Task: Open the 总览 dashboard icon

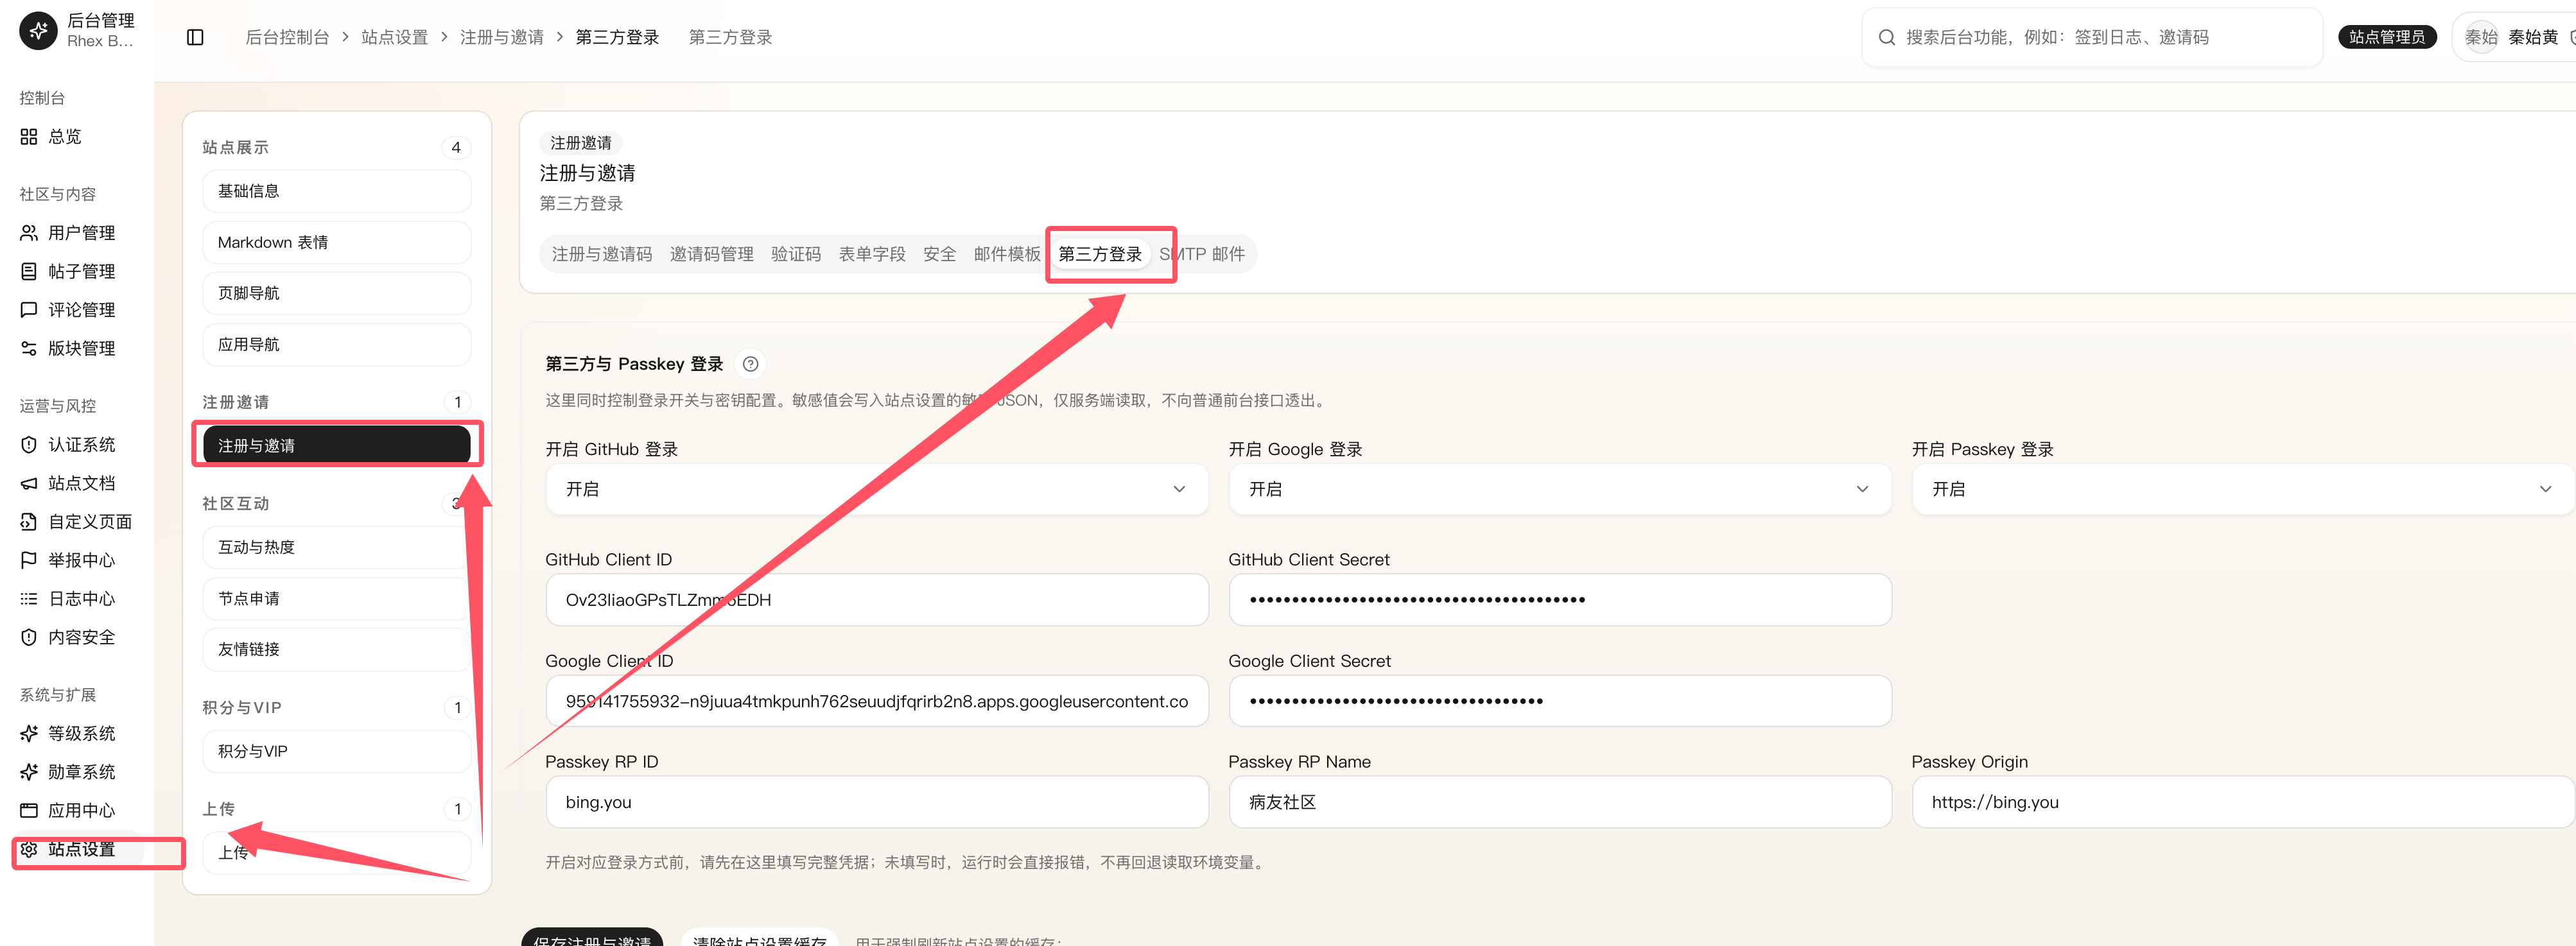Action: [x=29, y=136]
